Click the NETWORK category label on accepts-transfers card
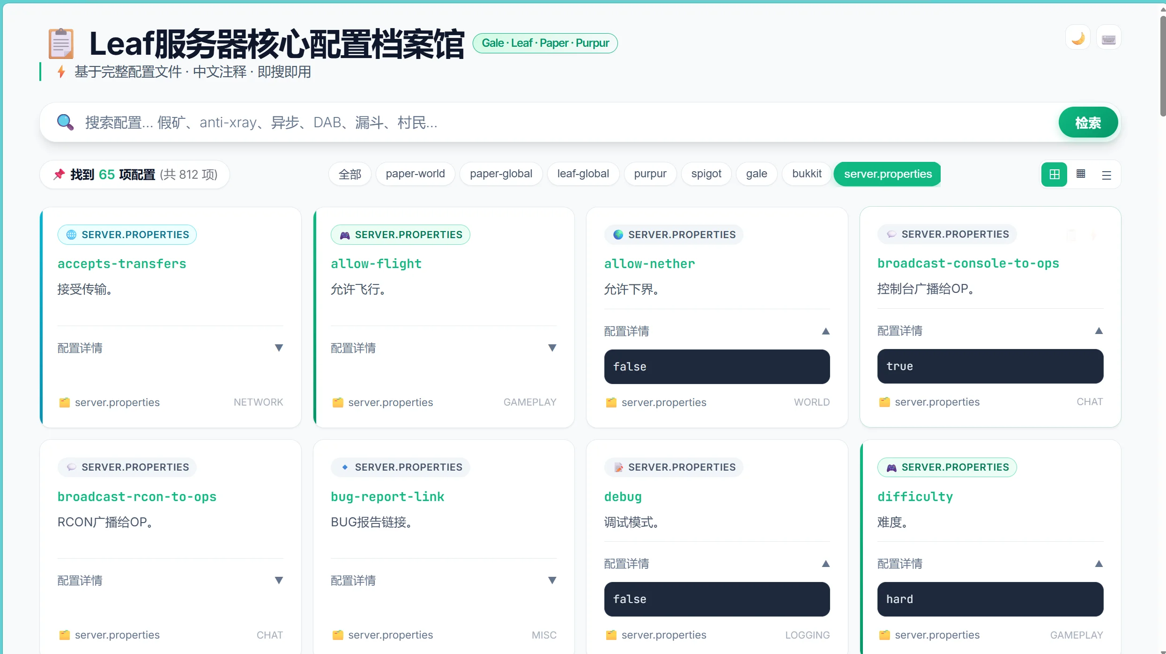This screenshot has width=1166, height=654. (258, 402)
